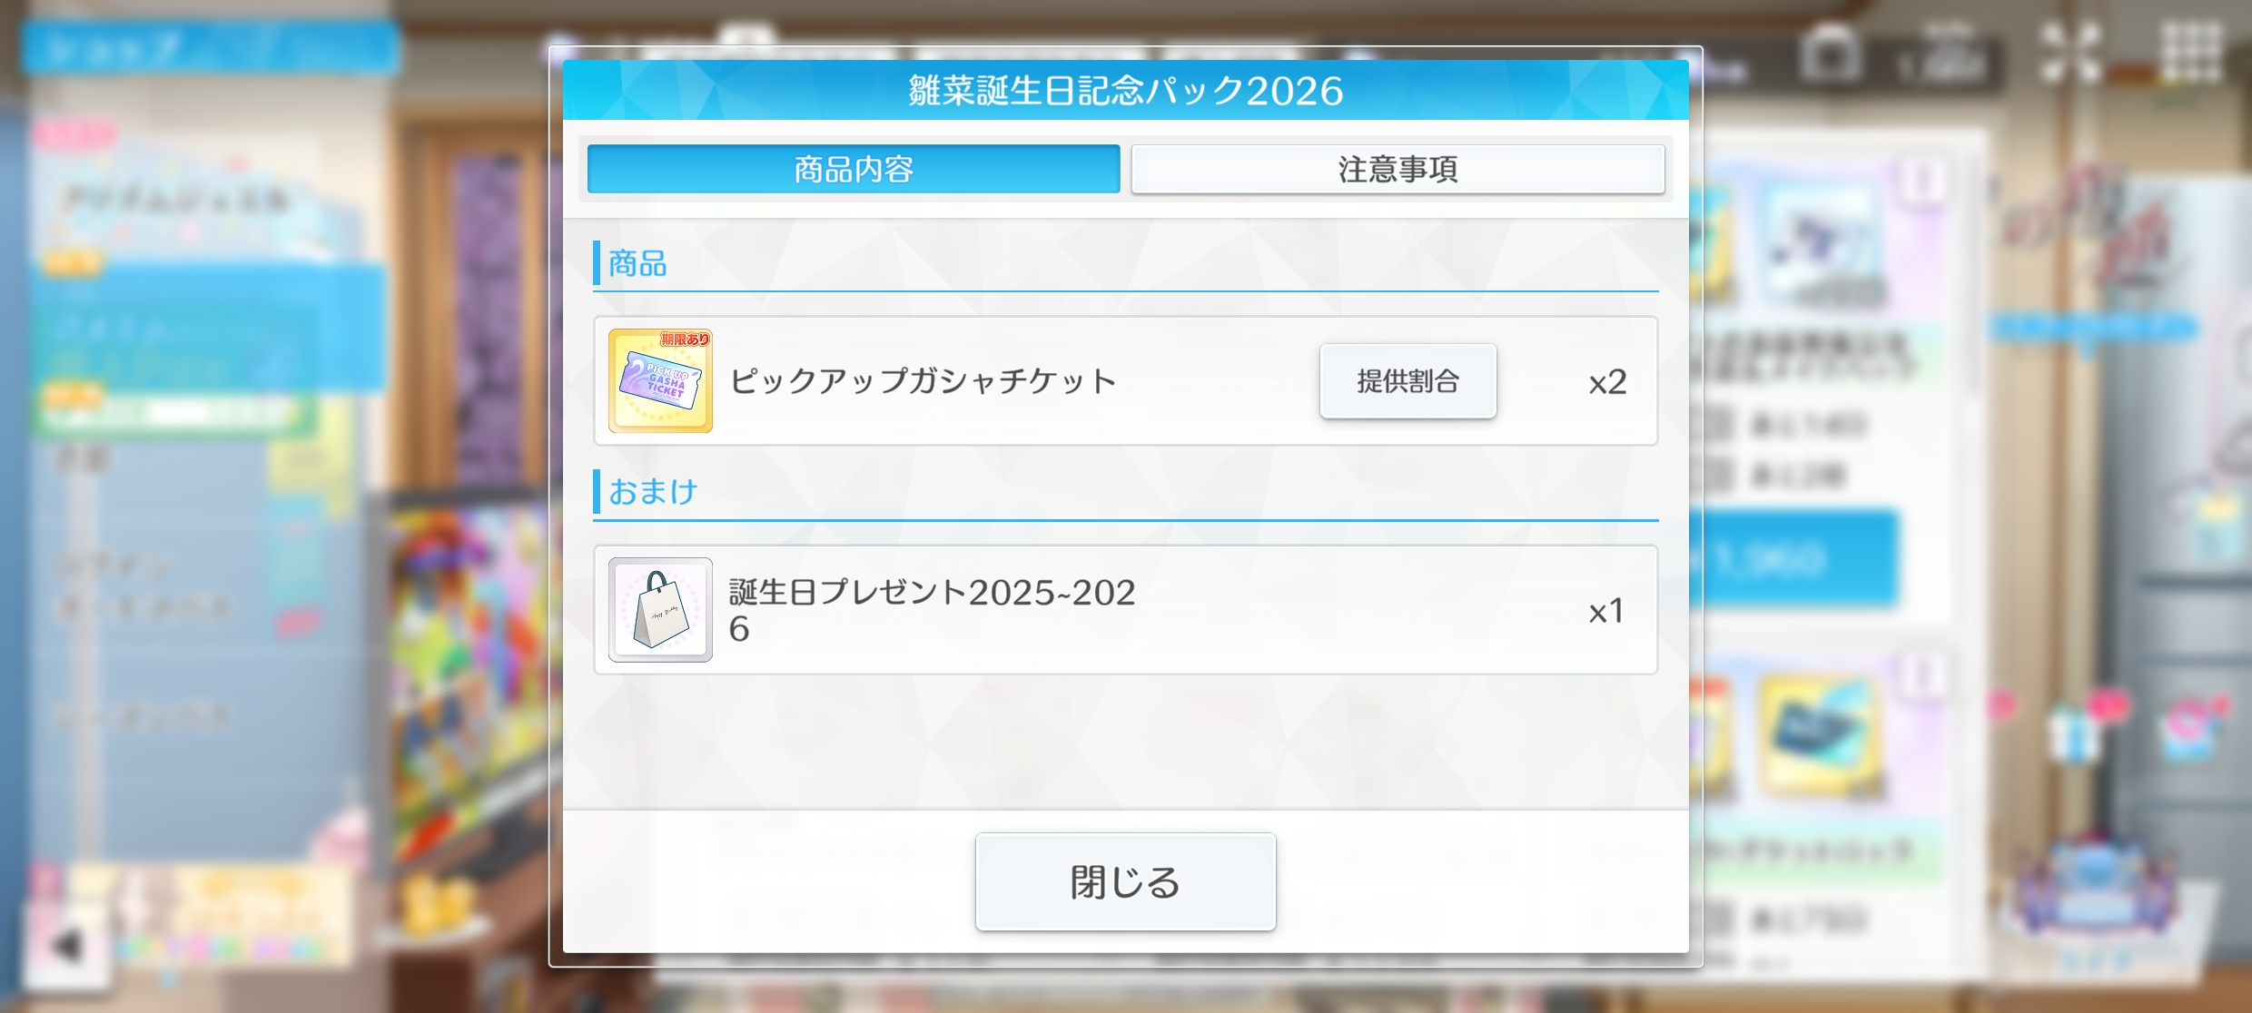Select the 誕生日プレゼント2025~2026 item row
Viewport: 2252px width, 1013px height.
click(x=1126, y=610)
